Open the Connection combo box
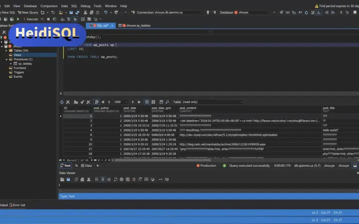 pos(179,12)
